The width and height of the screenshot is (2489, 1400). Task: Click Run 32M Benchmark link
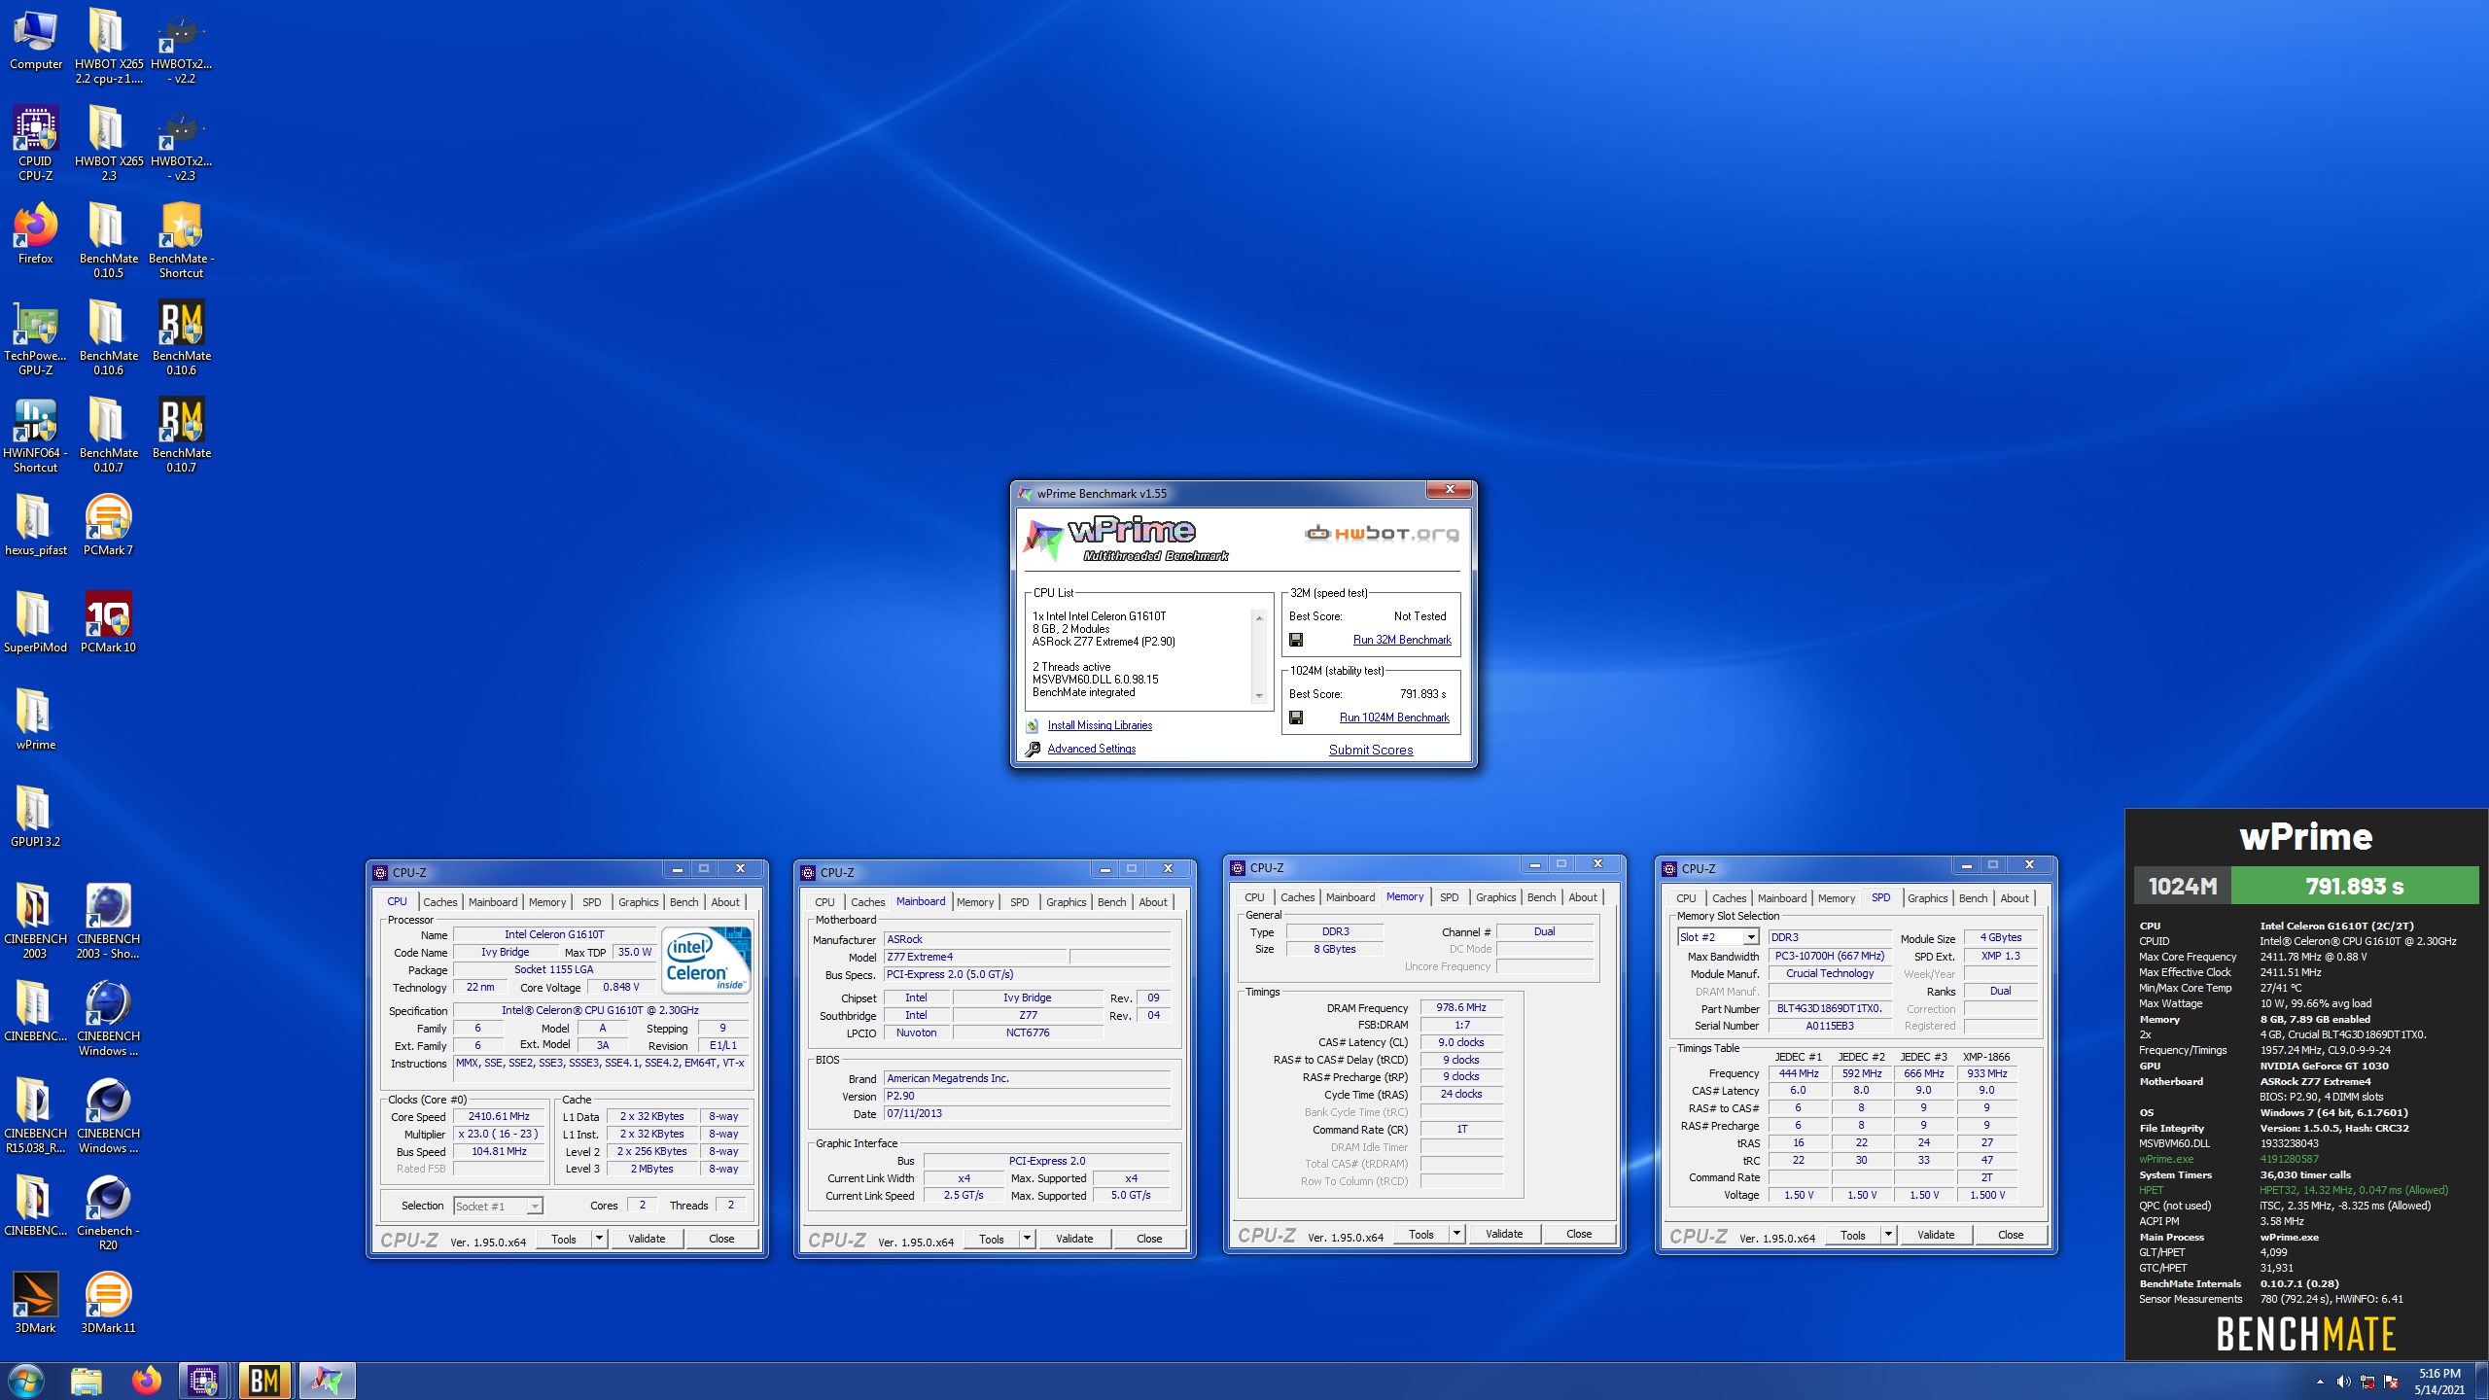(x=1402, y=640)
